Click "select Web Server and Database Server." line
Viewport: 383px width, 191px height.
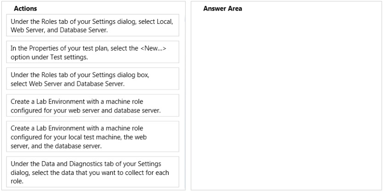click(68, 84)
